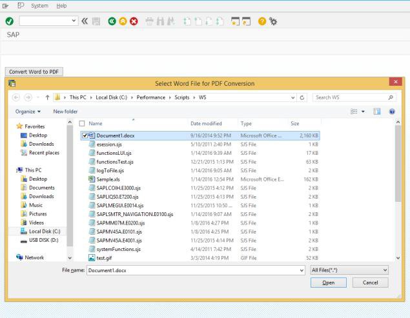
Task: Click the Open button
Action: click(329, 283)
